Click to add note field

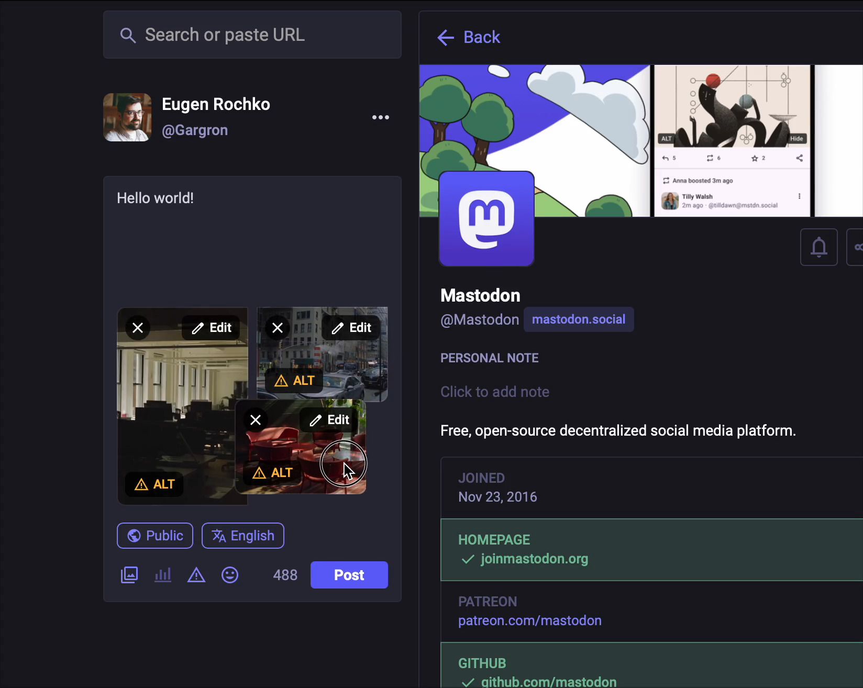[495, 392]
